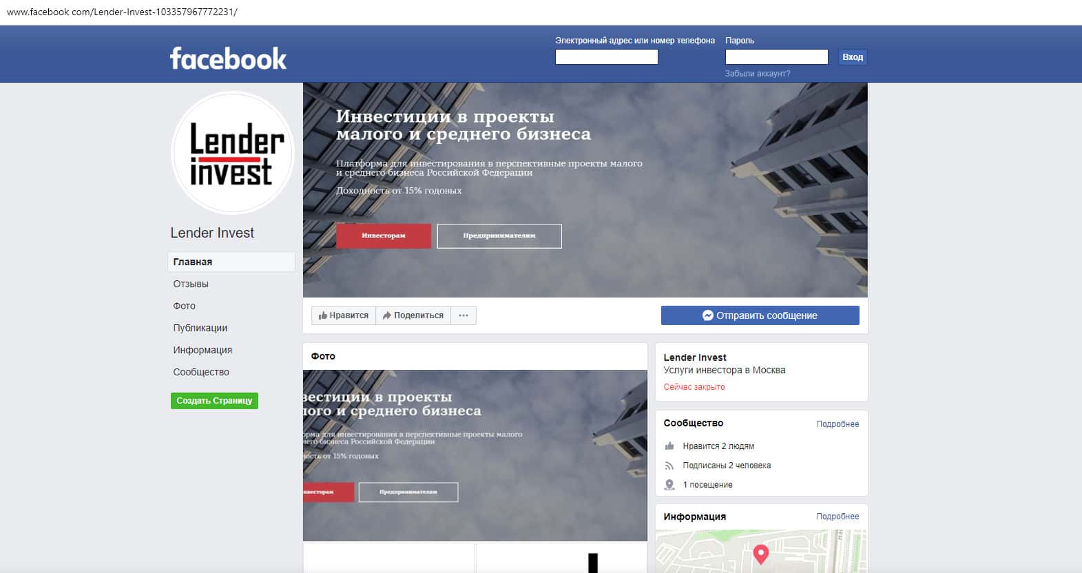
Task: Click the Facebook logo
Action: [x=228, y=59]
